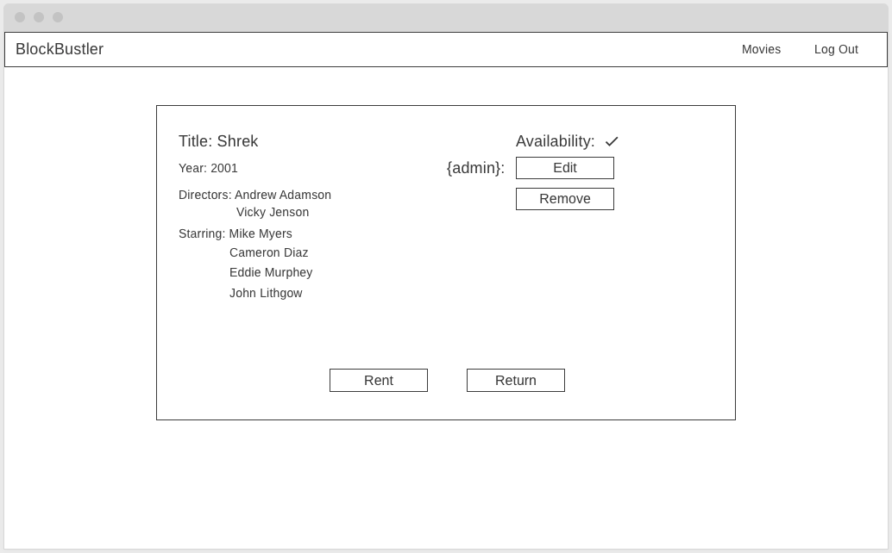Screen dimensions: 892x553
Task: Click actor name 'Eddie Murphey'
Action: click(x=271, y=272)
